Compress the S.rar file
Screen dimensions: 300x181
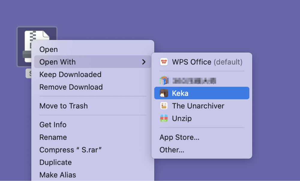coord(64,149)
